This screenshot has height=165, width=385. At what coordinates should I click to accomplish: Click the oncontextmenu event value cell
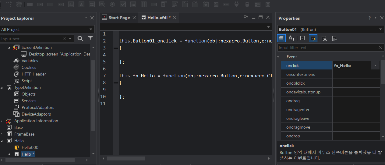coord(356,74)
